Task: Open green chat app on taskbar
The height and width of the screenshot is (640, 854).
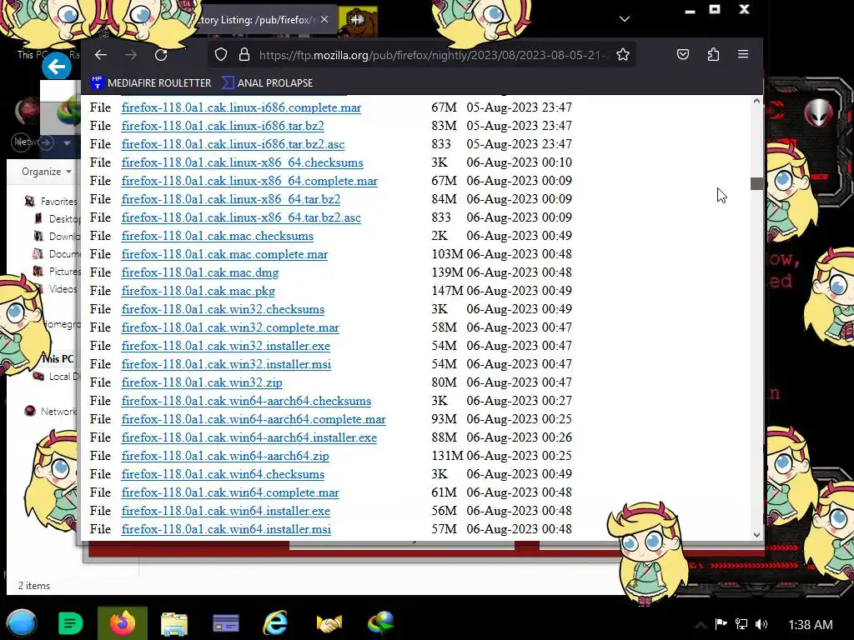Action: pos(70,623)
